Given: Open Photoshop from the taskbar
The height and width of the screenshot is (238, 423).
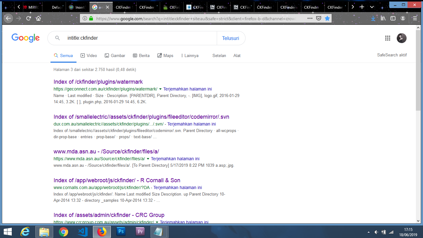Looking at the screenshot, I should pos(121,232).
